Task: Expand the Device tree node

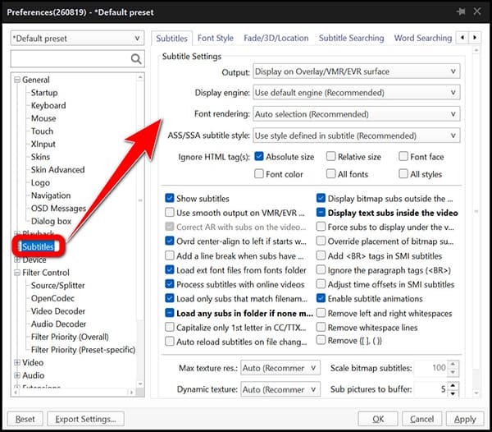Action: pos(17,260)
